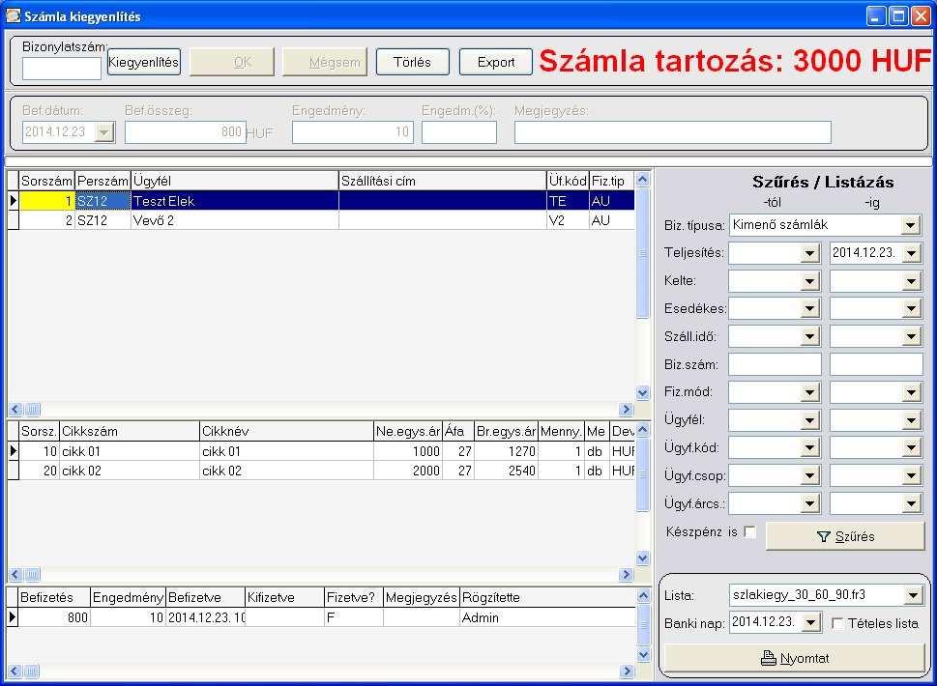Open the Ügyf.kód from dropdown
Screen dimensions: 937x686
pos(809,447)
